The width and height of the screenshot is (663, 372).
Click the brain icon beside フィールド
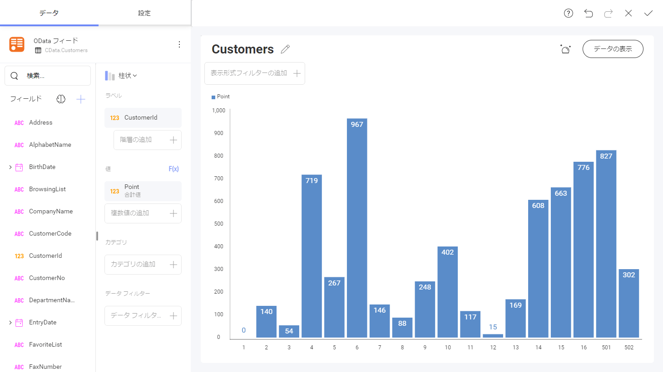coord(61,99)
